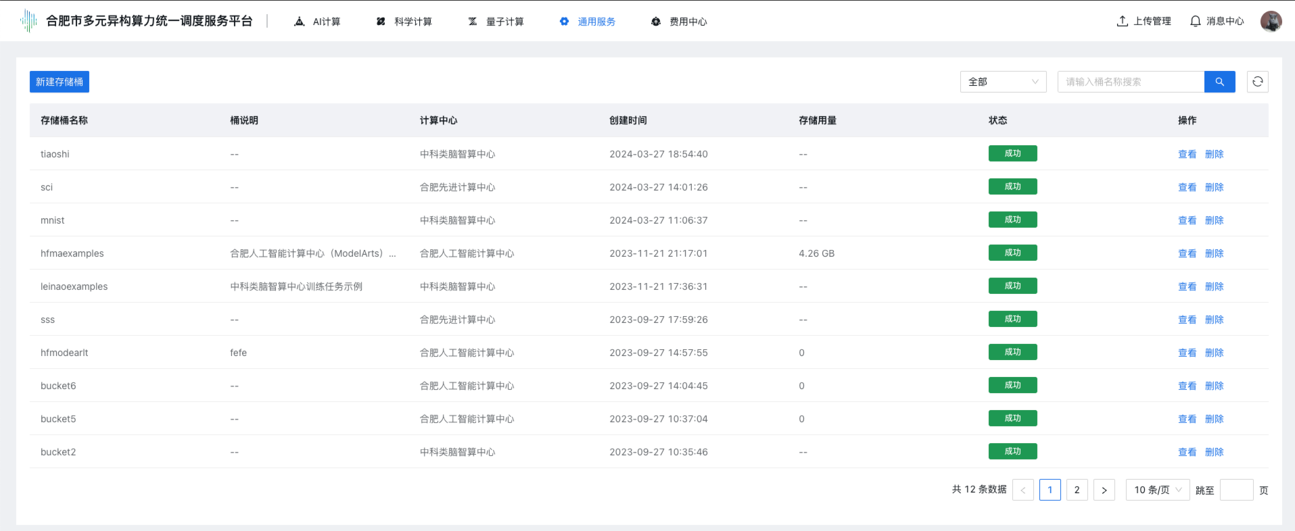Open the user avatar menu
This screenshot has height=531, width=1295.
click(1271, 21)
